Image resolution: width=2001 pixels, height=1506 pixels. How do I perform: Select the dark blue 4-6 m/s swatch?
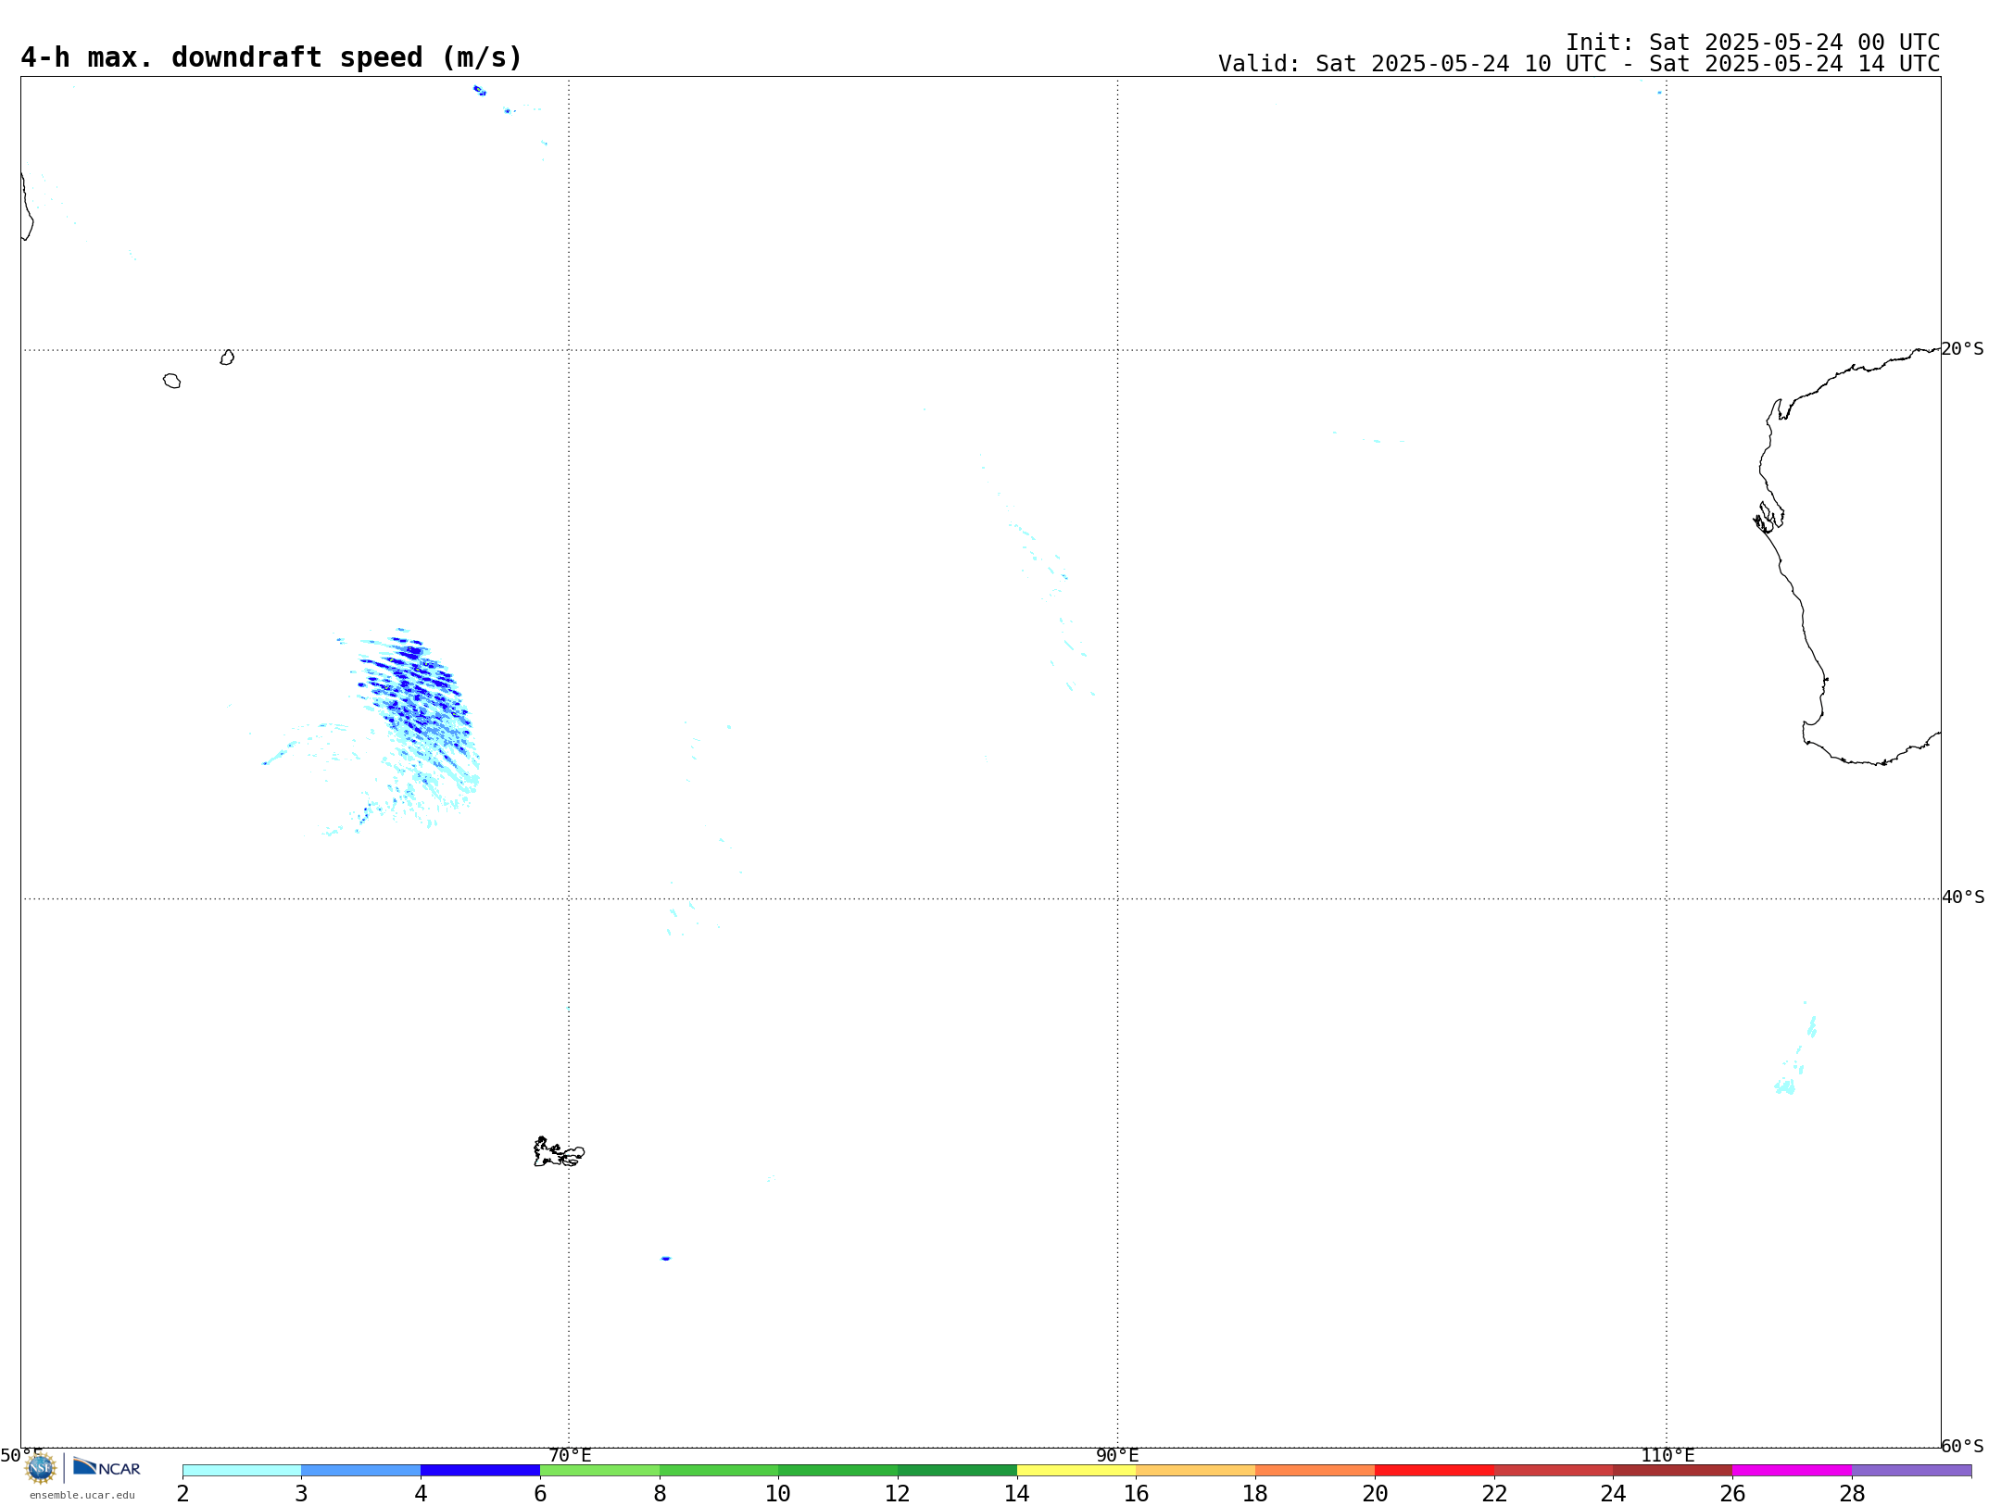click(x=480, y=1471)
